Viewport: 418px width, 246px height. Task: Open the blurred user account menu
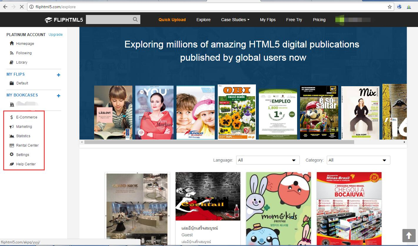pyautogui.click(x=353, y=20)
